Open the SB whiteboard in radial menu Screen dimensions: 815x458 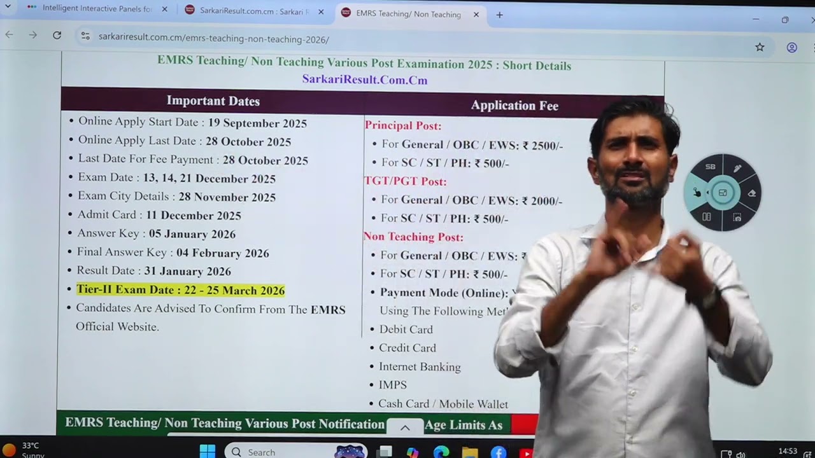[710, 167]
